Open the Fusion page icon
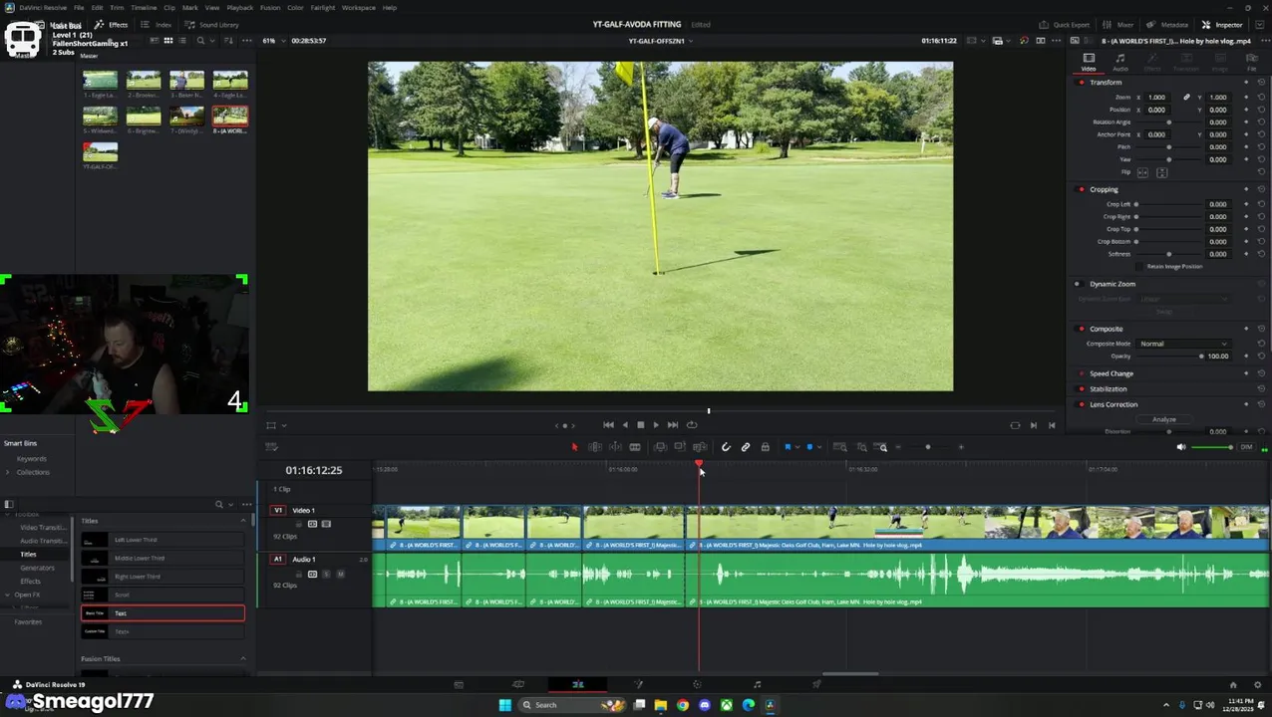Viewport: 1272px width, 717px height. click(638, 685)
